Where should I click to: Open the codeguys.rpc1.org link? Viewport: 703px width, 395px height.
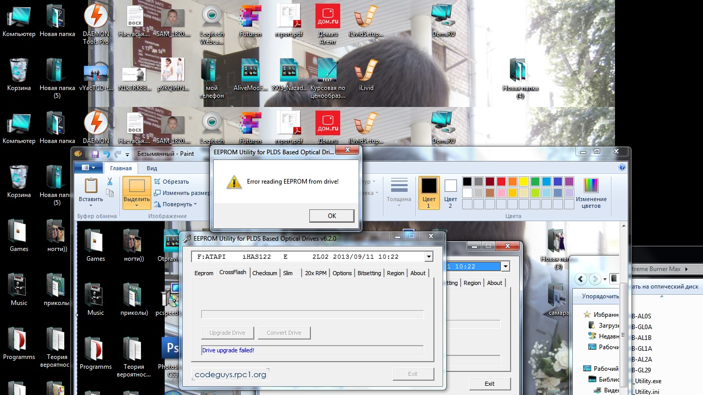point(231,374)
